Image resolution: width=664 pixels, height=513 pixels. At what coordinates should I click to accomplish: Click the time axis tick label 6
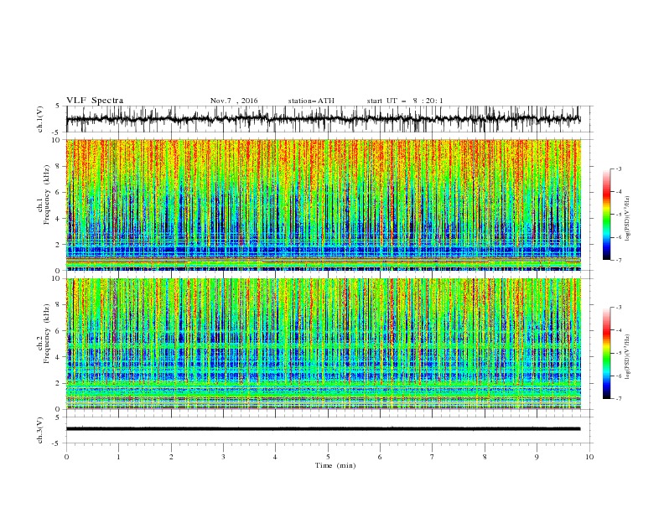380,457
